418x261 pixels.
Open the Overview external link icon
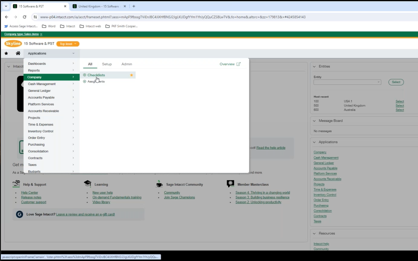[x=239, y=64]
